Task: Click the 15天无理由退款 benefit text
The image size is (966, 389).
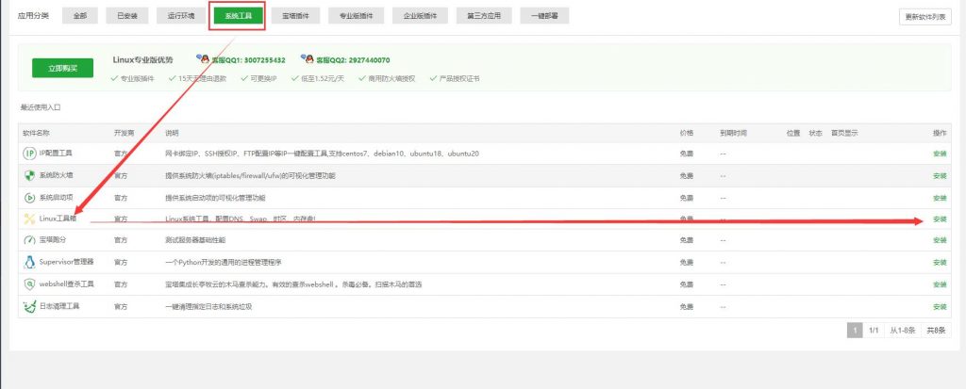Action: pyautogui.click(x=202, y=79)
